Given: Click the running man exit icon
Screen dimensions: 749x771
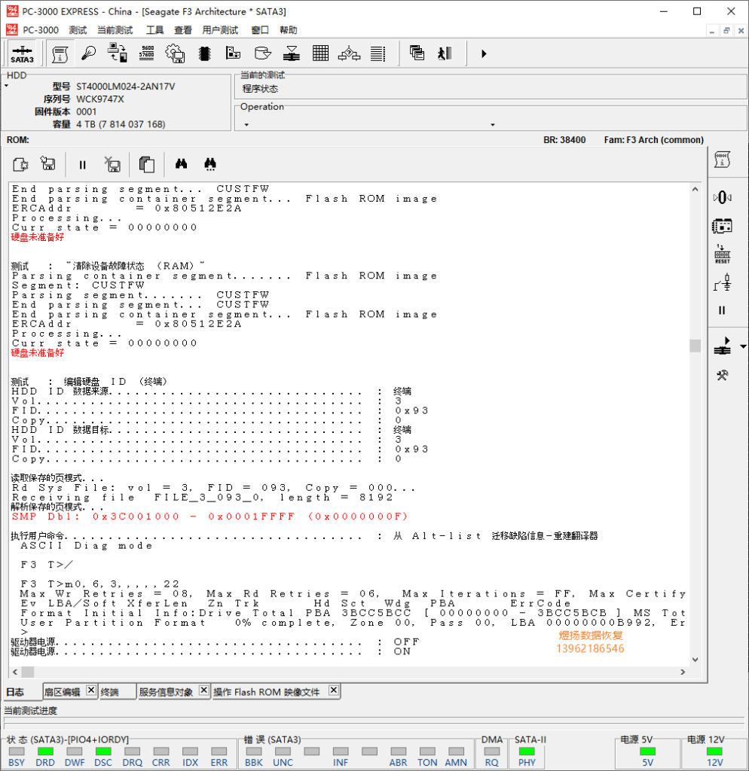Looking at the screenshot, I should pos(445,53).
